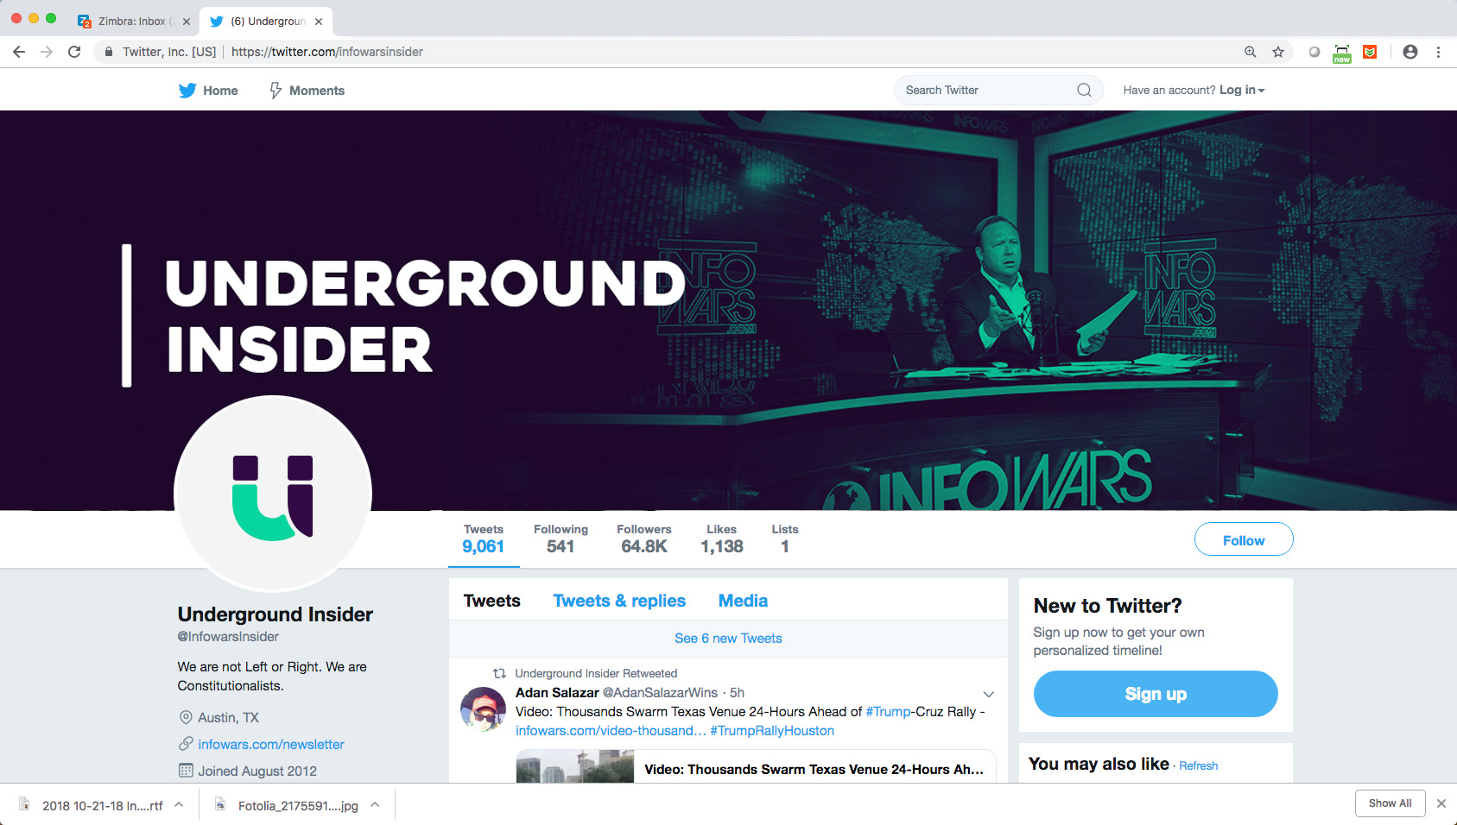The width and height of the screenshot is (1457, 825).
Task: Open the chevron menu for the rtf download
Action: (179, 804)
